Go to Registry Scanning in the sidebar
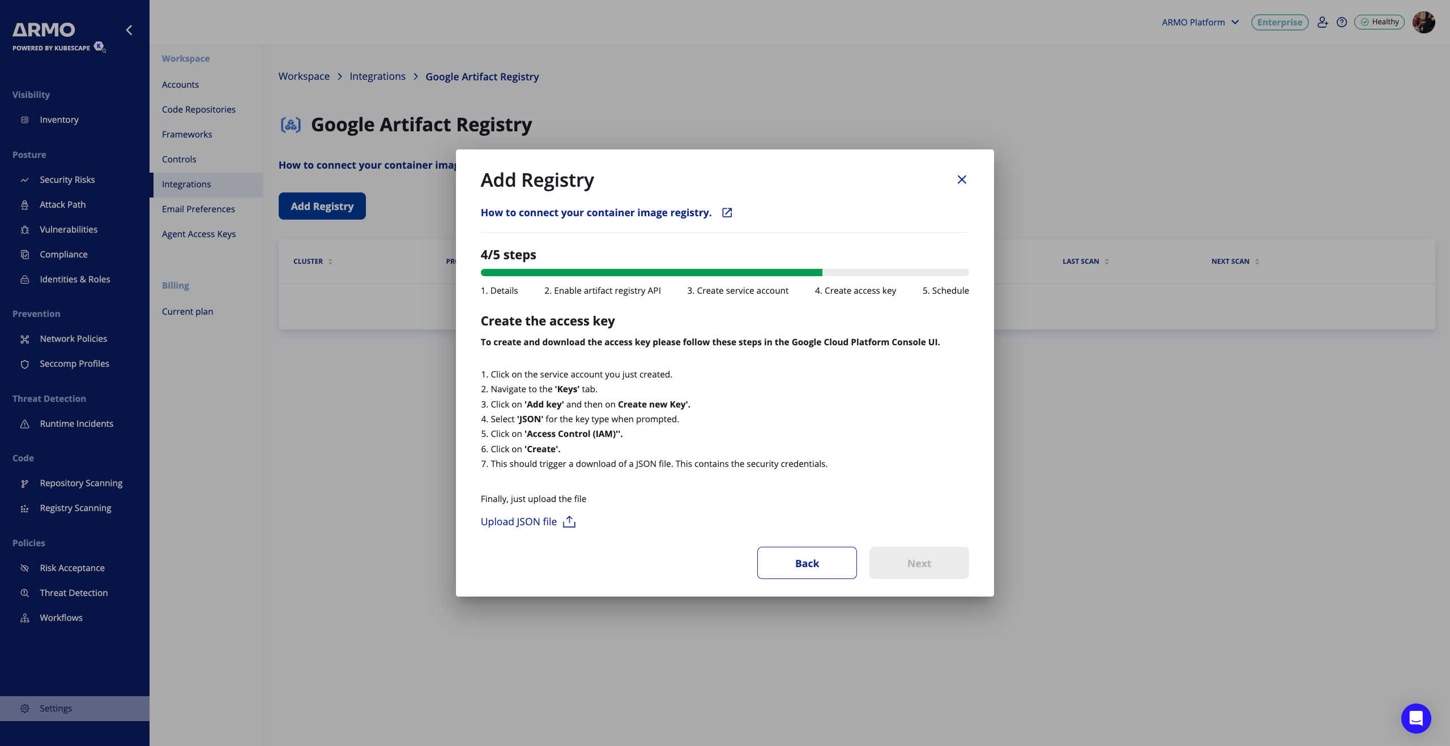 coord(75,508)
